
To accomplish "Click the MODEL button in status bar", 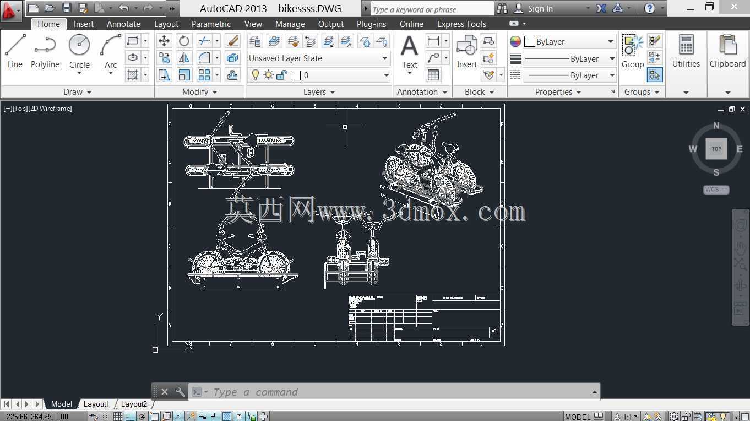I will 578,417.
